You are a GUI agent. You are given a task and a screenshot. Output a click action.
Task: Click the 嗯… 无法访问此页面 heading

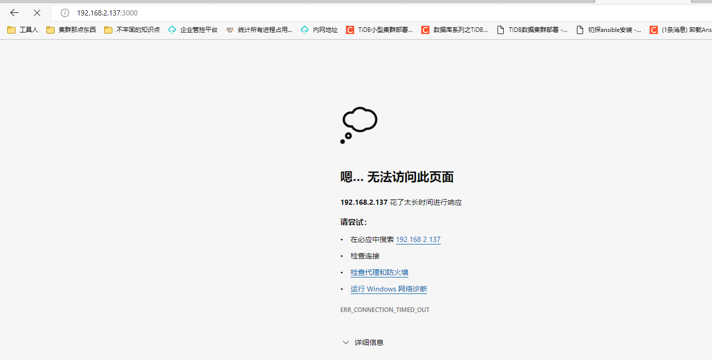tap(397, 177)
